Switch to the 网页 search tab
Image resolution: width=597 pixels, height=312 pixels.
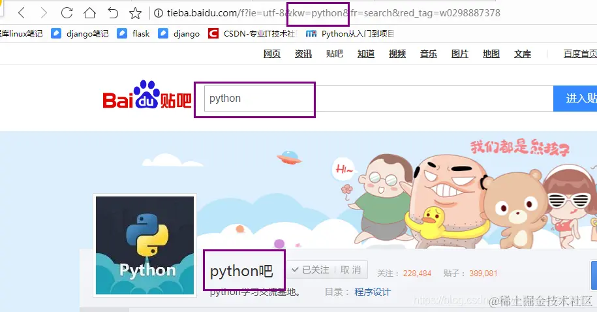click(272, 54)
